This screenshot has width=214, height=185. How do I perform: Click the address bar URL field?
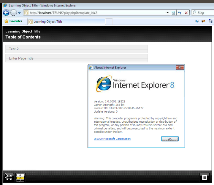95,13
